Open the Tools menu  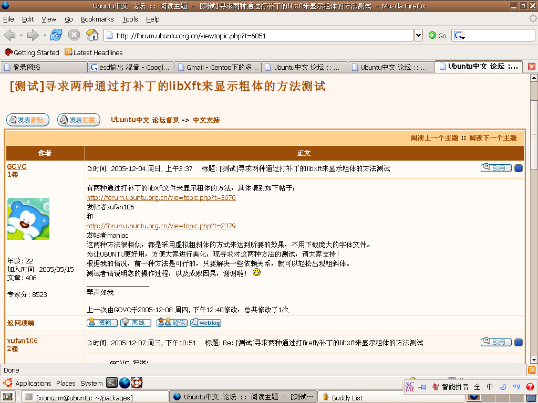point(130,19)
